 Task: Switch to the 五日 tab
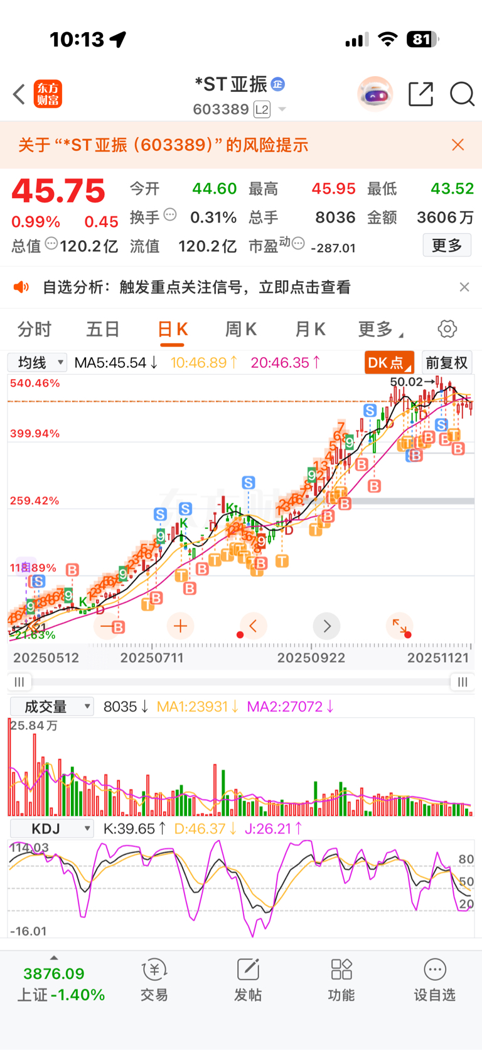click(103, 329)
